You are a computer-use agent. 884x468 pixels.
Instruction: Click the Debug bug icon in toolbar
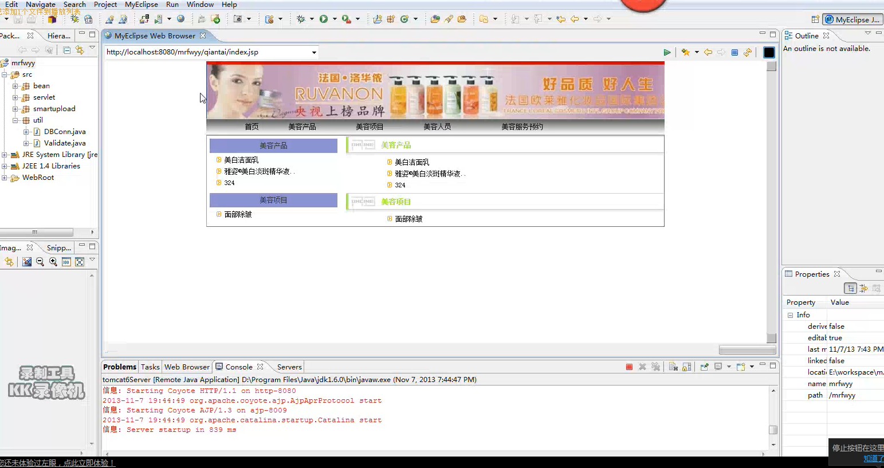301,19
